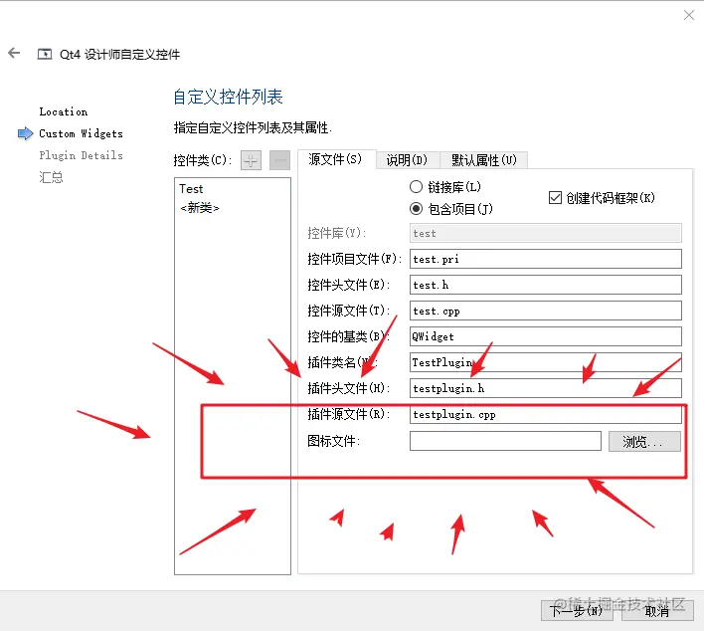Click the 控件库 field containing test
Screen dimensions: 704x631
click(546, 233)
